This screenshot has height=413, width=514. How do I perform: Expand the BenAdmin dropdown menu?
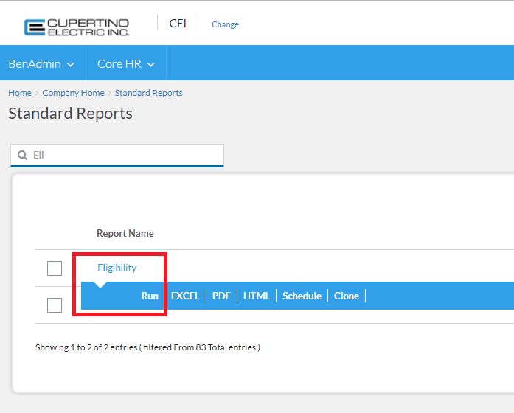(x=41, y=64)
